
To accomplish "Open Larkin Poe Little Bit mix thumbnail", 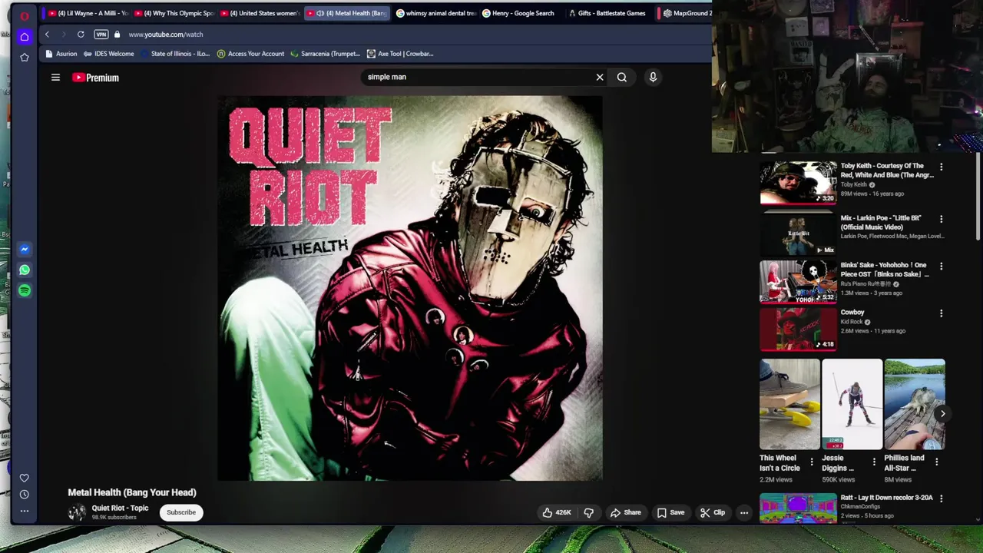I will point(798,233).
